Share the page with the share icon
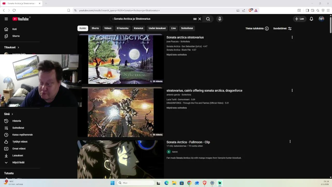This screenshot has height=187, width=332. 244,10
